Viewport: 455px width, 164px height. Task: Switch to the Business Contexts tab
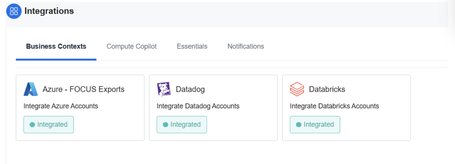point(56,46)
